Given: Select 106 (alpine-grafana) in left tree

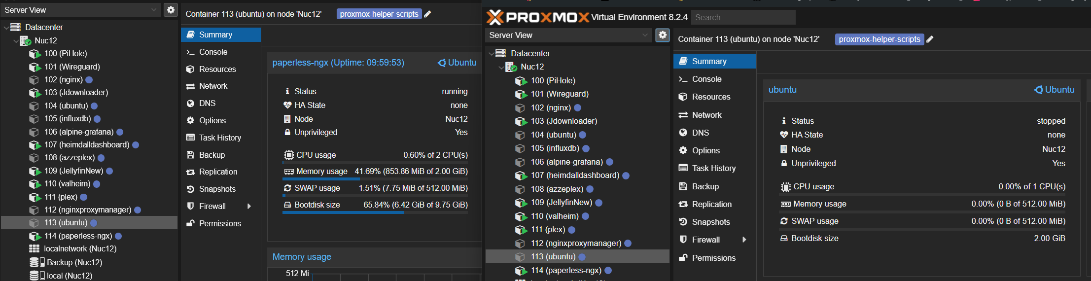Looking at the screenshot, I should click(x=79, y=132).
